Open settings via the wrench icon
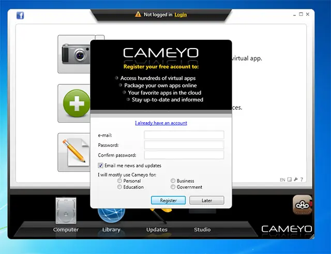The image size is (331, 254). [x=296, y=180]
